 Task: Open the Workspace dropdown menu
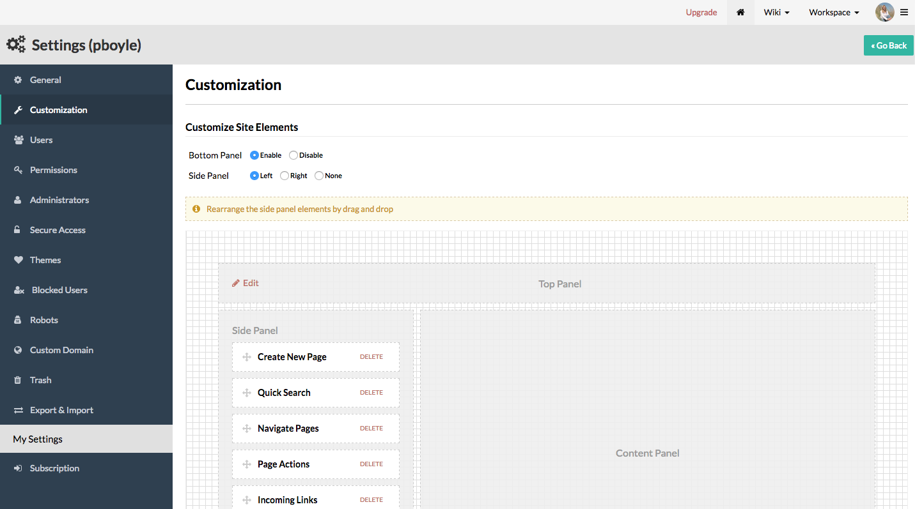point(834,12)
